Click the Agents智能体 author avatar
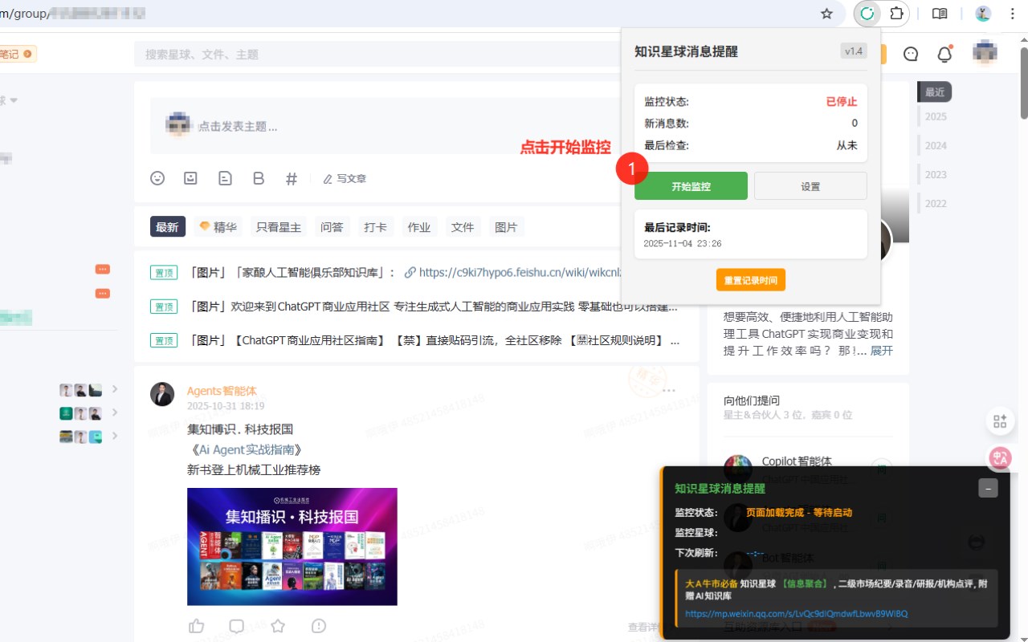Image resolution: width=1028 pixels, height=642 pixels. point(162,394)
